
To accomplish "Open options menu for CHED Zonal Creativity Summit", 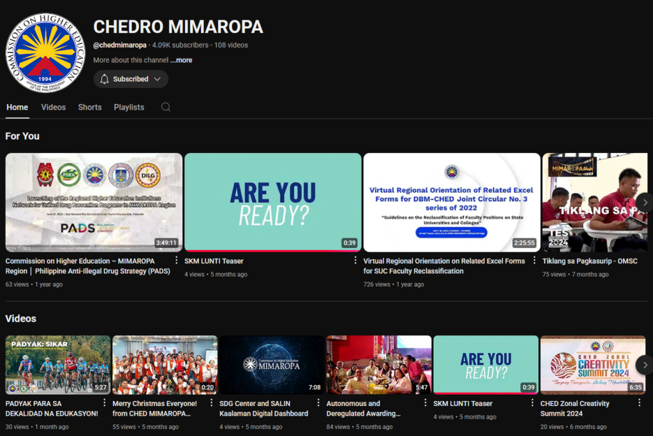I will tap(639, 403).
